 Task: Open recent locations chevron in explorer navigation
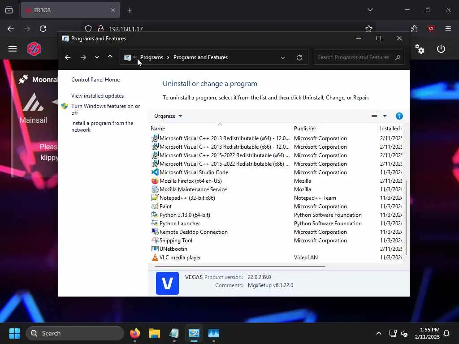pyautogui.click(x=97, y=57)
